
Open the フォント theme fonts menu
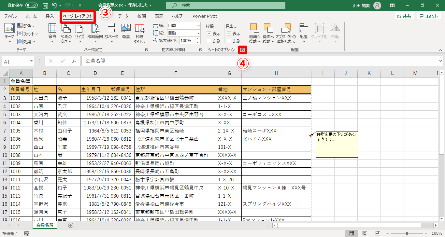[x=27, y=34]
